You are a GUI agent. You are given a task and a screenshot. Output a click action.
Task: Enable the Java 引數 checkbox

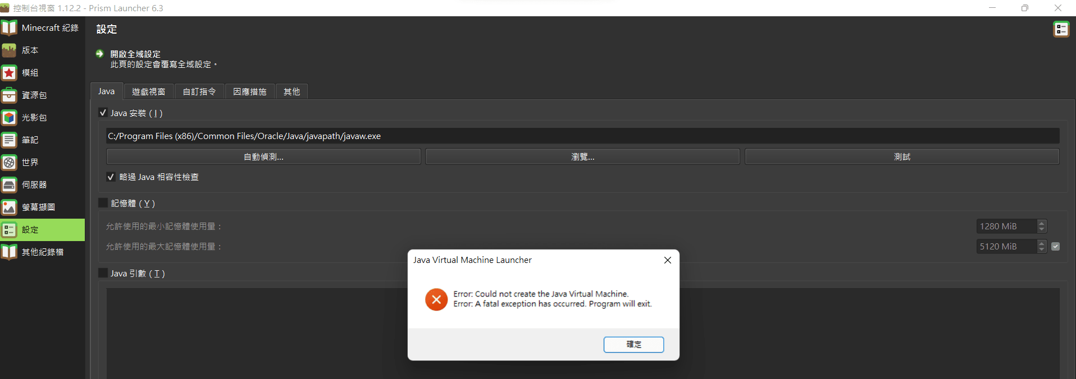(x=103, y=273)
